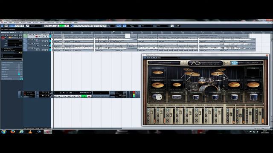Select the Kick drum slot in Addictive Drums
The image size is (273, 153).
157,97
